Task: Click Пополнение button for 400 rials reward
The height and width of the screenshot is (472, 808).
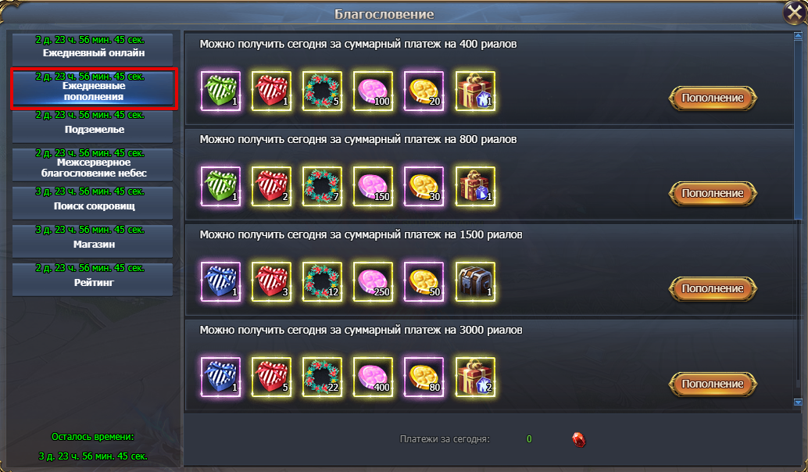Action: [x=713, y=98]
